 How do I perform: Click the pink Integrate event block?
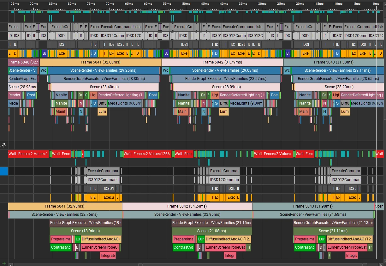pos(108,256)
